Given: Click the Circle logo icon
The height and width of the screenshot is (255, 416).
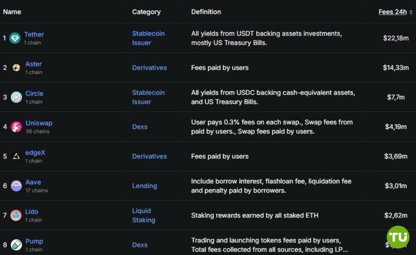Looking at the screenshot, I should click(x=16, y=97).
